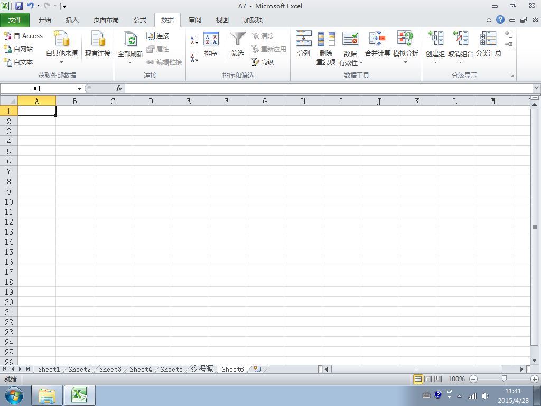The height and width of the screenshot is (406, 541).
Task: Expand the Name Box dropdown
Action: (x=79, y=89)
